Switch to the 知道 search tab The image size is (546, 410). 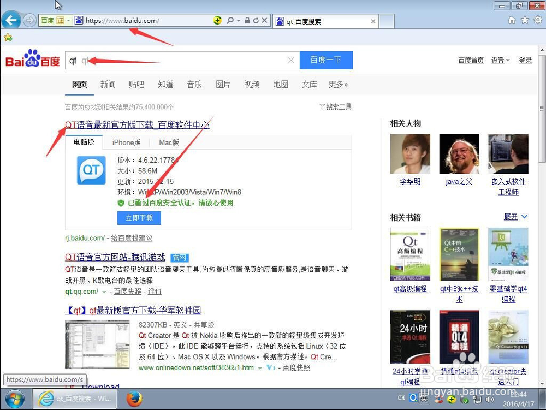[x=165, y=84]
